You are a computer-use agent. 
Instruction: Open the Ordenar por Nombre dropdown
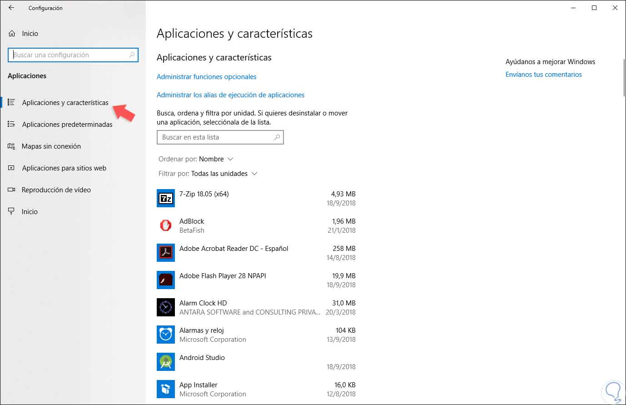216,159
